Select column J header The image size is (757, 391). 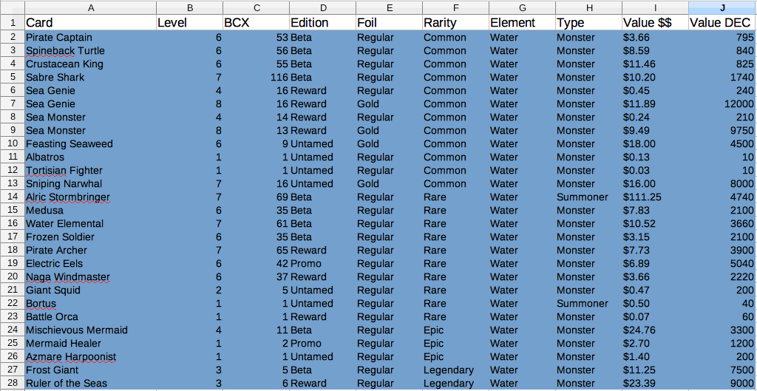[722, 7]
